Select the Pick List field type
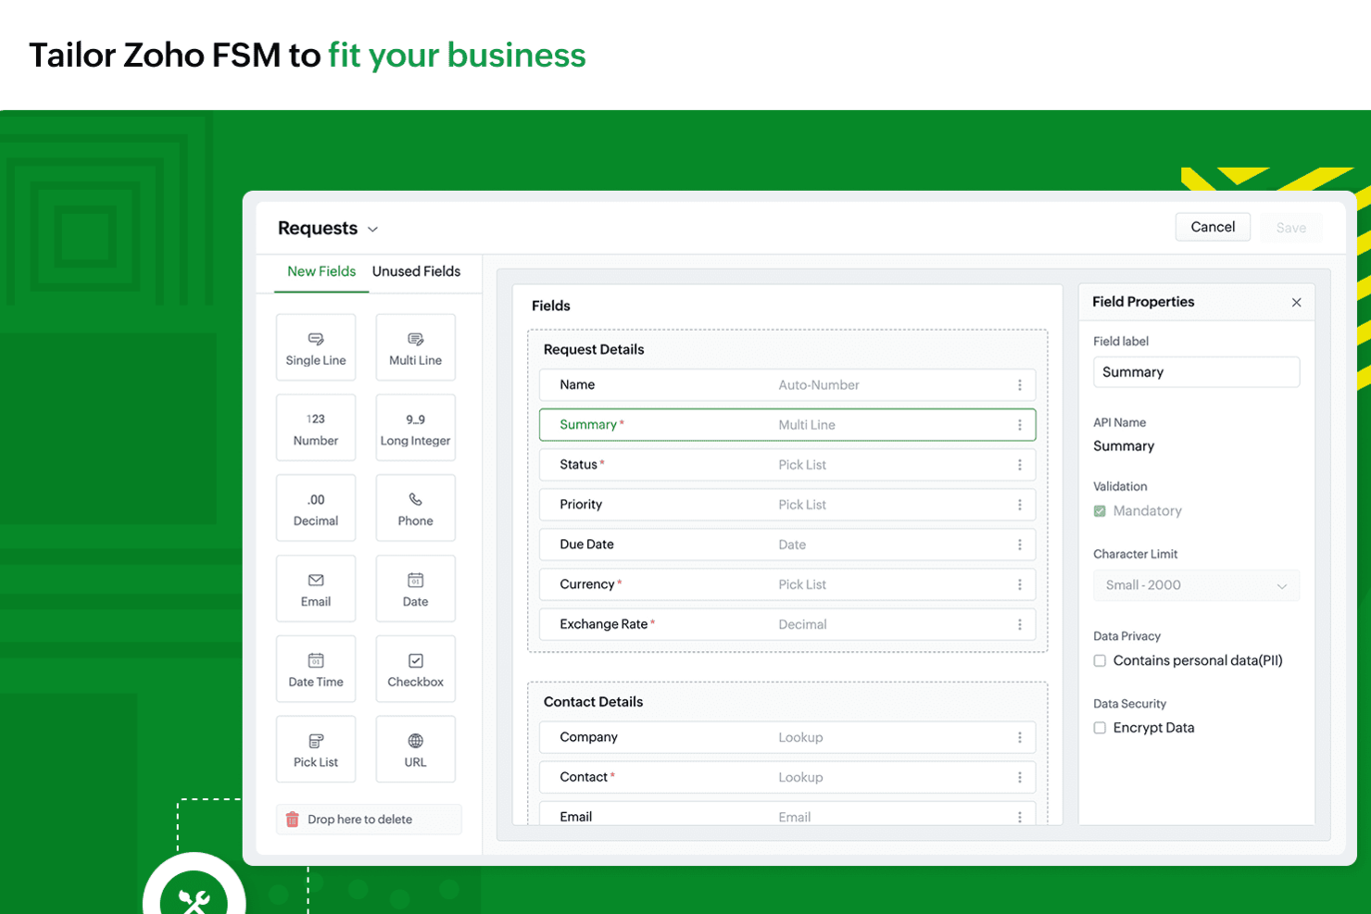 pyautogui.click(x=316, y=748)
